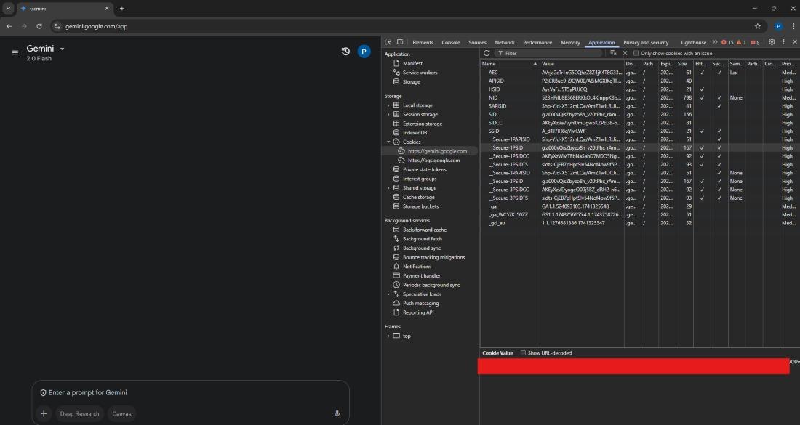Viewport: 800px width, 425px height.
Task: Check the 'Show URL-decoded' checkbox
Action: 523,353
